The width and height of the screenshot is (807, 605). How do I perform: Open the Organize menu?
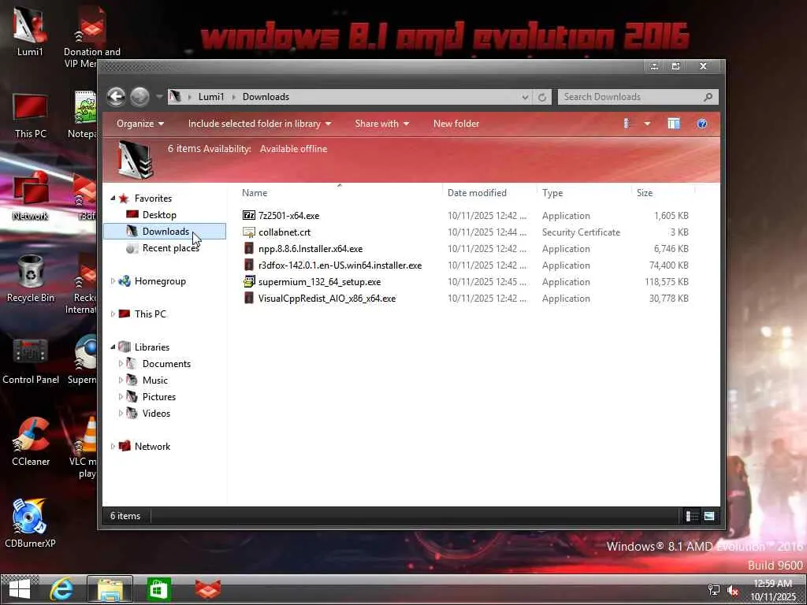pyautogui.click(x=140, y=124)
